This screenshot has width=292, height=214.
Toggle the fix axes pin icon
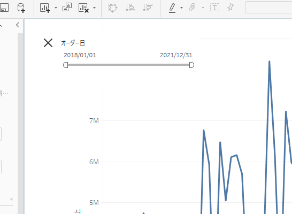[x=230, y=7]
